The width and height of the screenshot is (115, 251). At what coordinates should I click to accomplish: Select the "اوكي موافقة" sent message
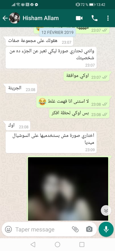pyautogui.click(x=87, y=76)
